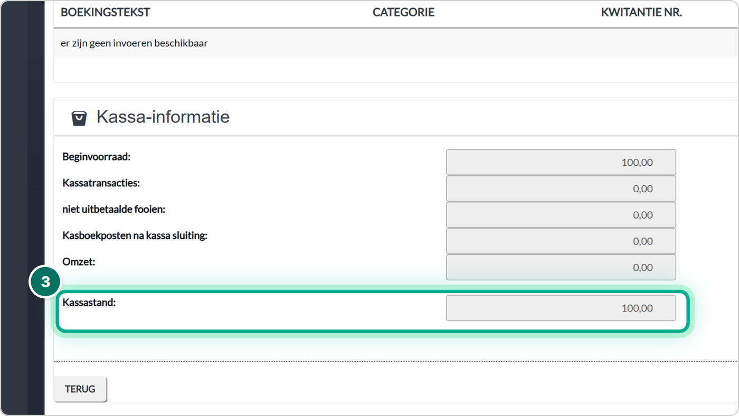Click the KWITANTIE NR. column header
Image resolution: width=739 pixels, height=416 pixels.
pos(641,13)
